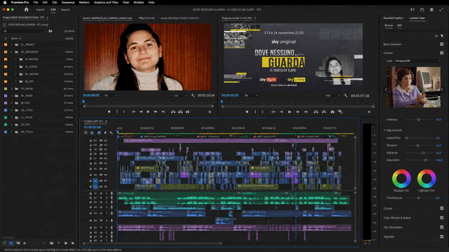449x252 pixels.
Task: Click the Saturation slider handle
Action: pos(425,160)
